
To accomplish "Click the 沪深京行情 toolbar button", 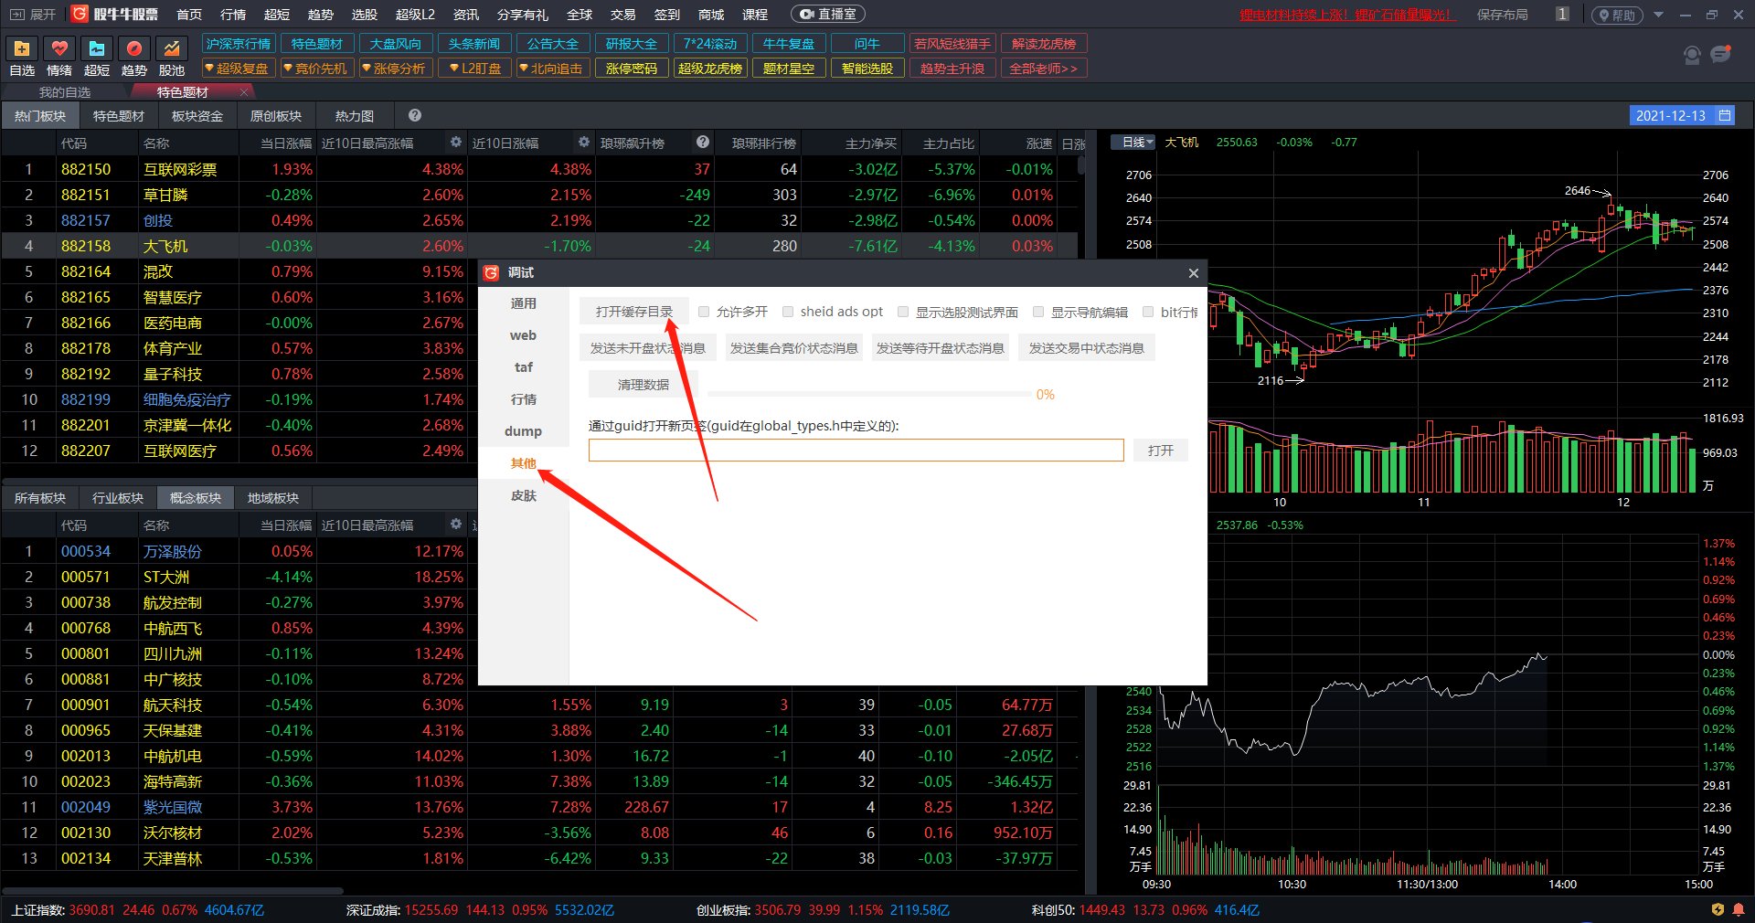I will point(239,44).
